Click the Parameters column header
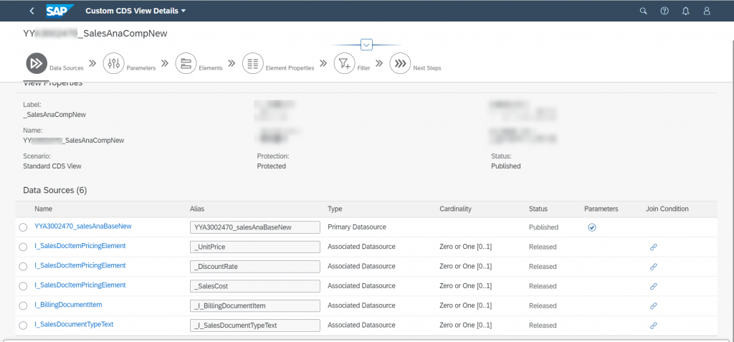The image size is (734, 342). click(601, 209)
